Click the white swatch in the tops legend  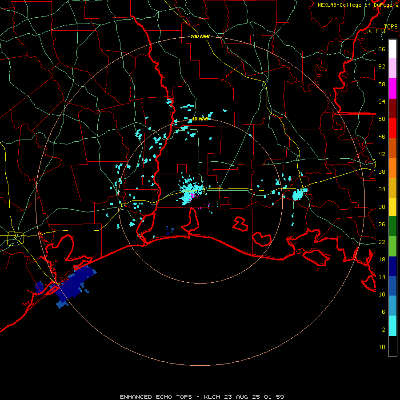392,49
